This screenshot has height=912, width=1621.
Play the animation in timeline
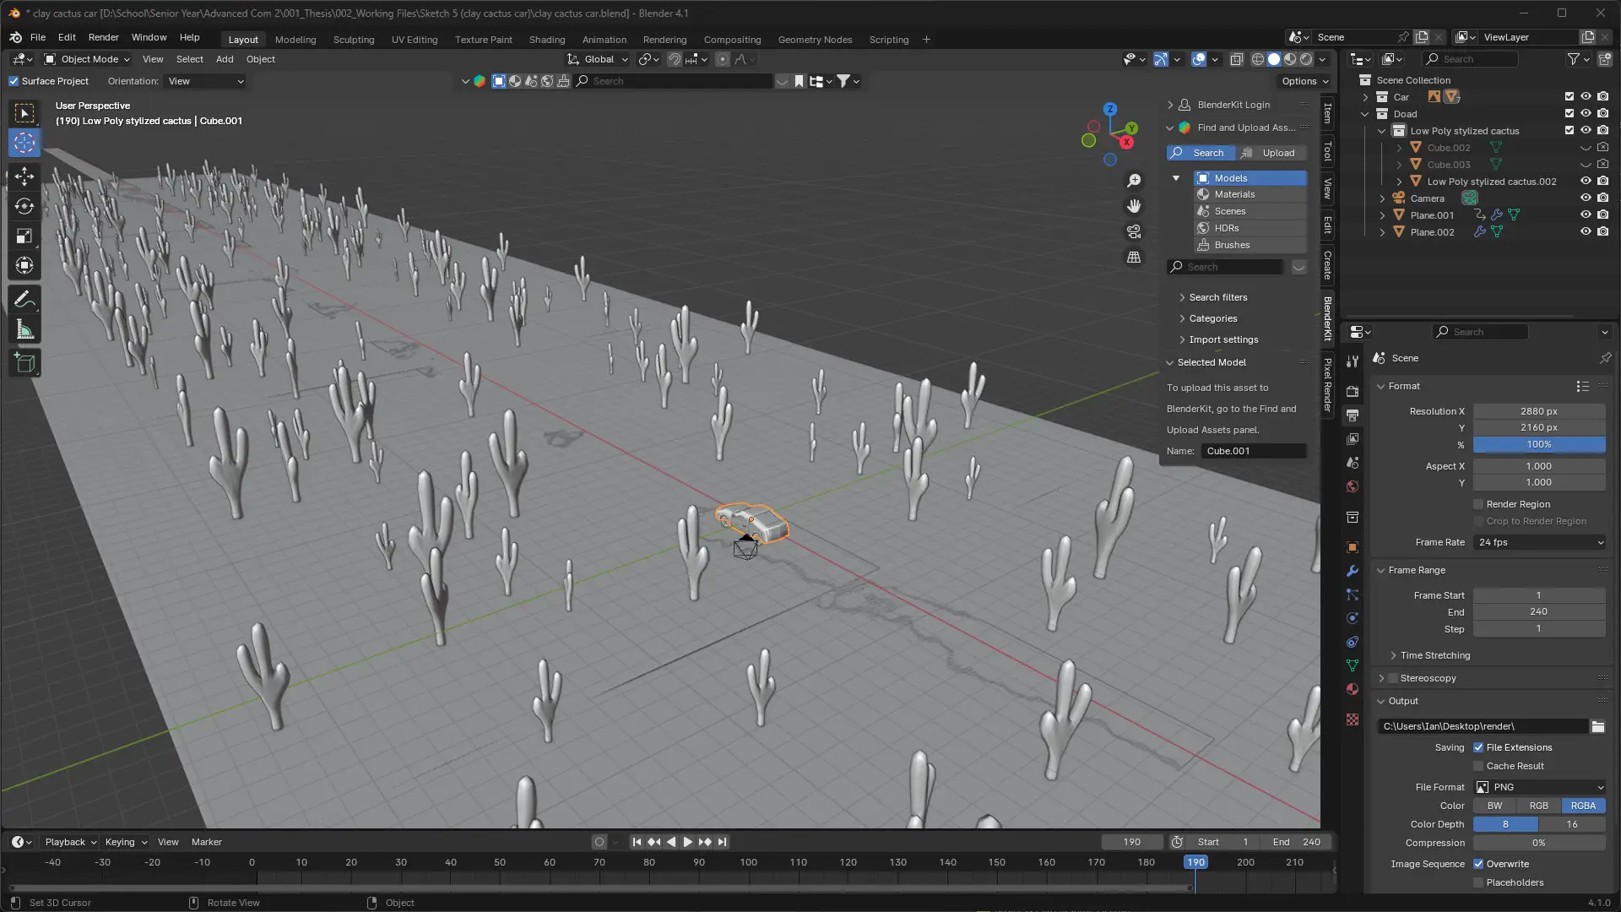pyautogui.click(x=687, y=842)
